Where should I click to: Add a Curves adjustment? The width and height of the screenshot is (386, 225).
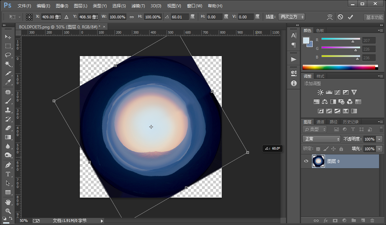point(337,92)
